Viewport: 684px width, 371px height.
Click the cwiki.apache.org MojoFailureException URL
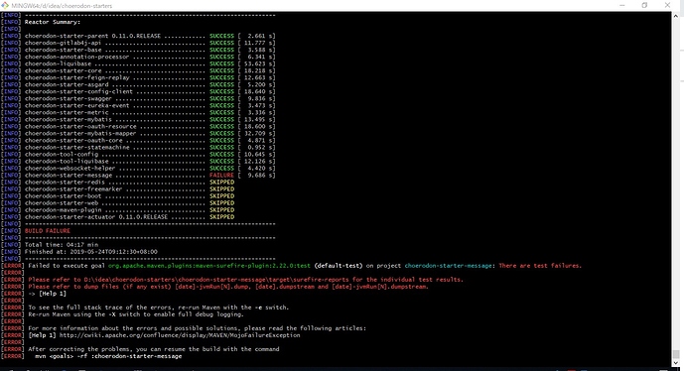[x=180, y=335]
